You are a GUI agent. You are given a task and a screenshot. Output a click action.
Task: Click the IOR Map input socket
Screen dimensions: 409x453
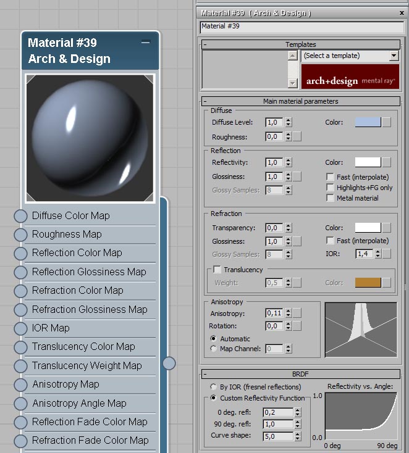[20, 328]
